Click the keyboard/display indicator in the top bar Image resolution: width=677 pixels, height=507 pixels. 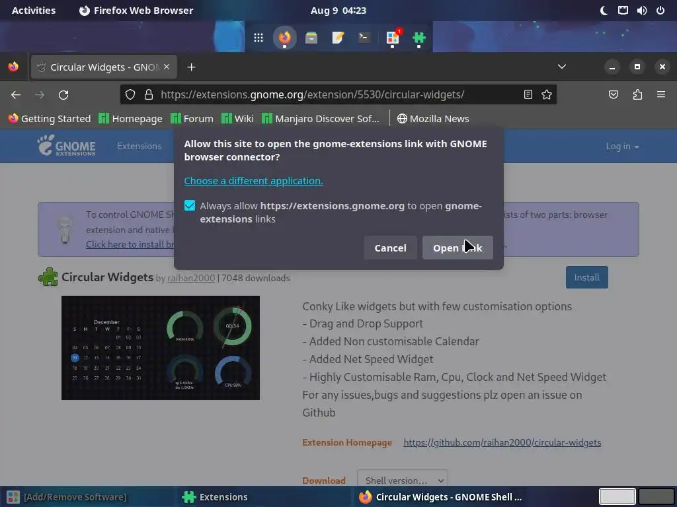pos(623,11)
